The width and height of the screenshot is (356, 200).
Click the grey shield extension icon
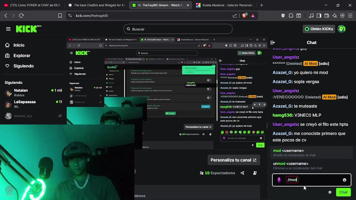[x=283, y=16]
